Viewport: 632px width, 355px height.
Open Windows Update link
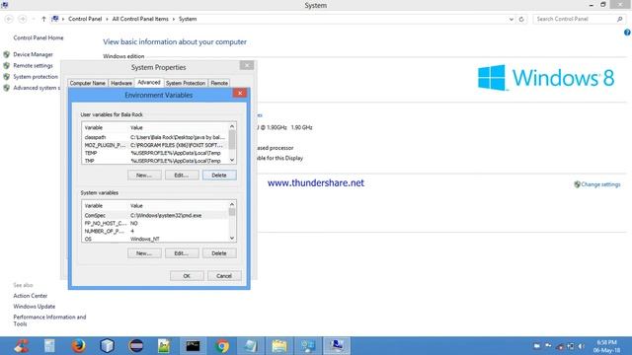(35, 307)
